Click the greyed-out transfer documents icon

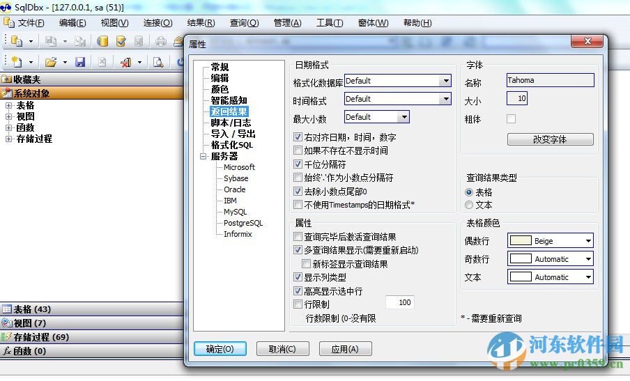[80, 41]
